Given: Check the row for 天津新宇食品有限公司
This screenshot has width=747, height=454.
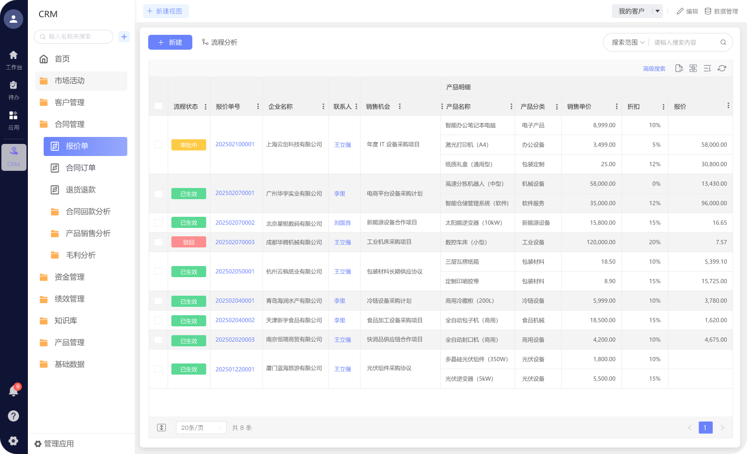Looking at the screenshot, I should [x=158, y=320].
